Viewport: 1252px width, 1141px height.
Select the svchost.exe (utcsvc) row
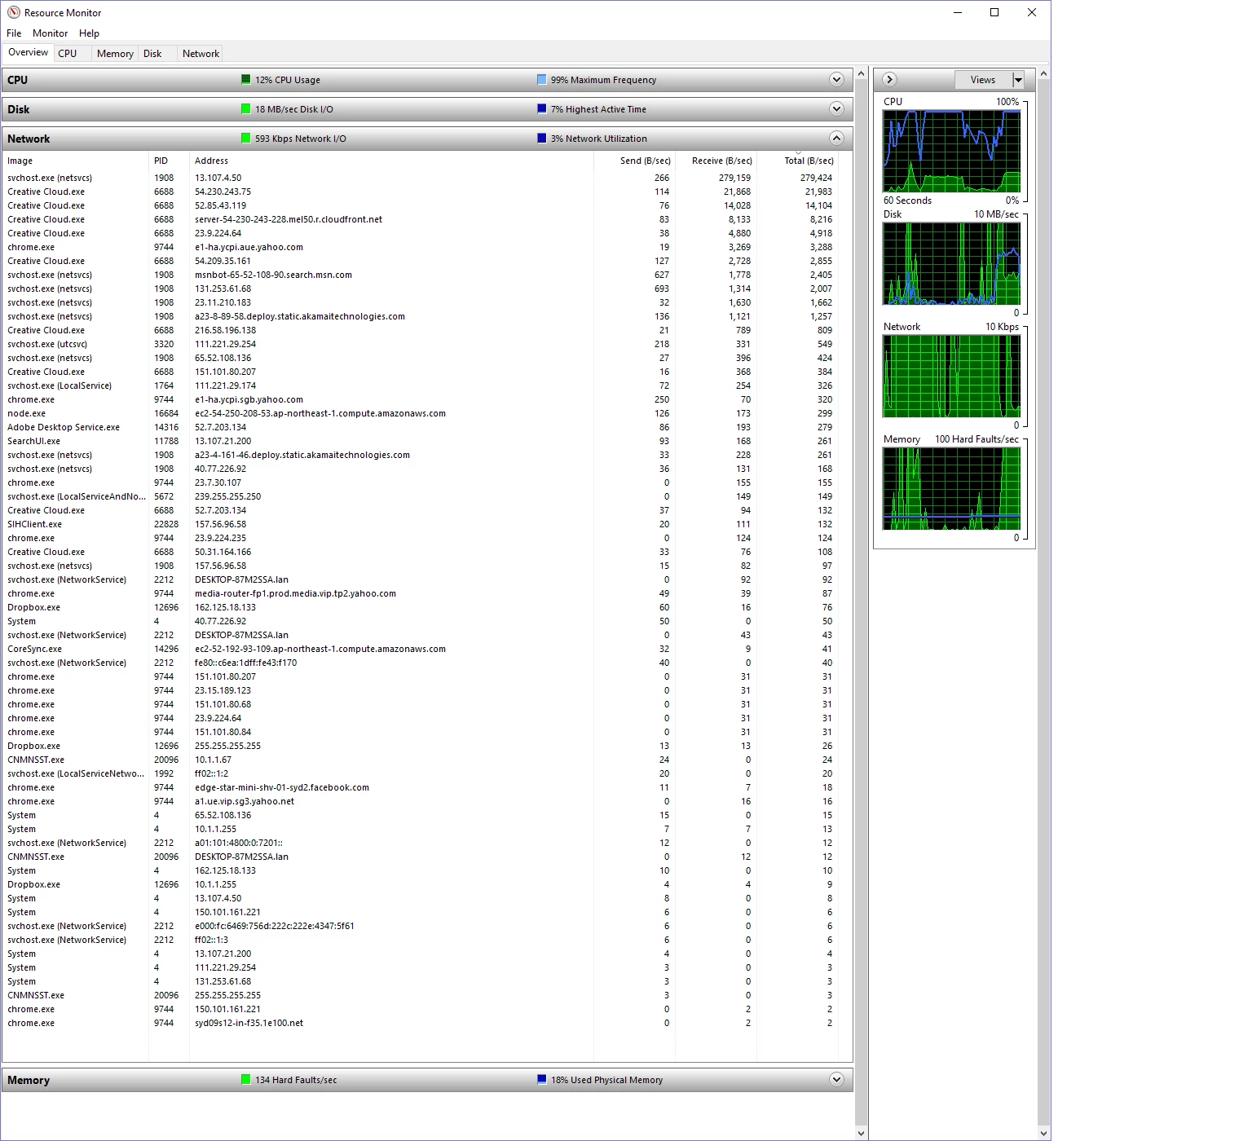coord(421,344)
